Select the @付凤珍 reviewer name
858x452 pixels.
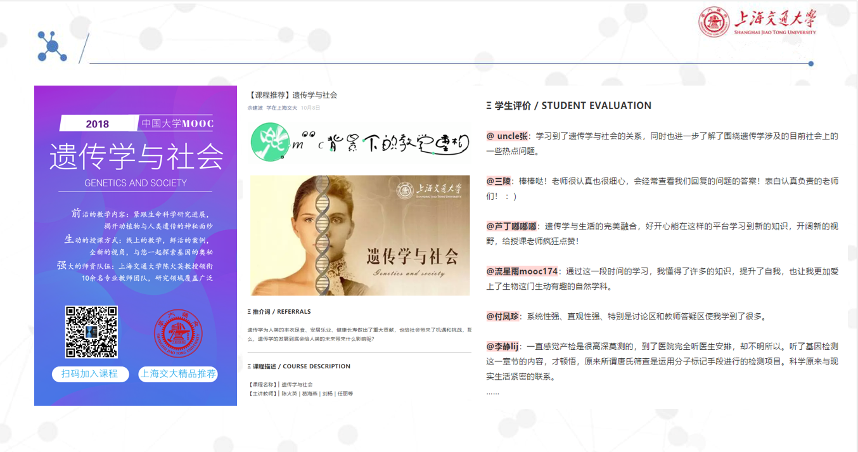tap(503, 316)
